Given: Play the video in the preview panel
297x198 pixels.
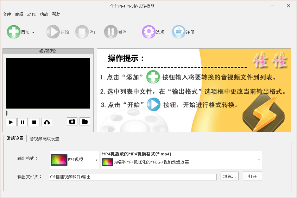Looking at the screenshot, I should coord(11,122).
